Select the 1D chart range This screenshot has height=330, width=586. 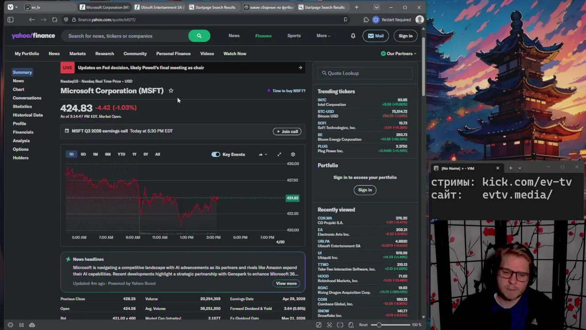click(71, 154)
